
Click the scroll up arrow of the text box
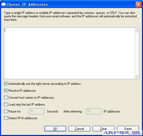[x=136, y=30]
